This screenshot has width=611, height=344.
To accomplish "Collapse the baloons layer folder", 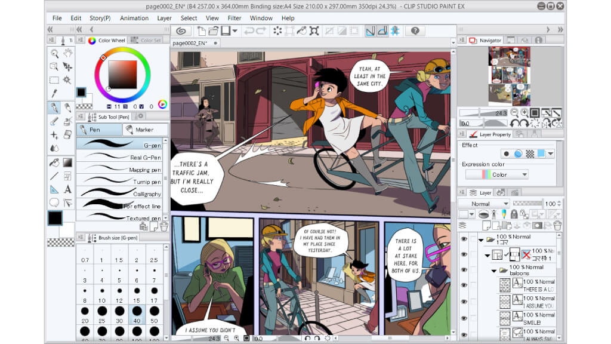I will [493, 270].
